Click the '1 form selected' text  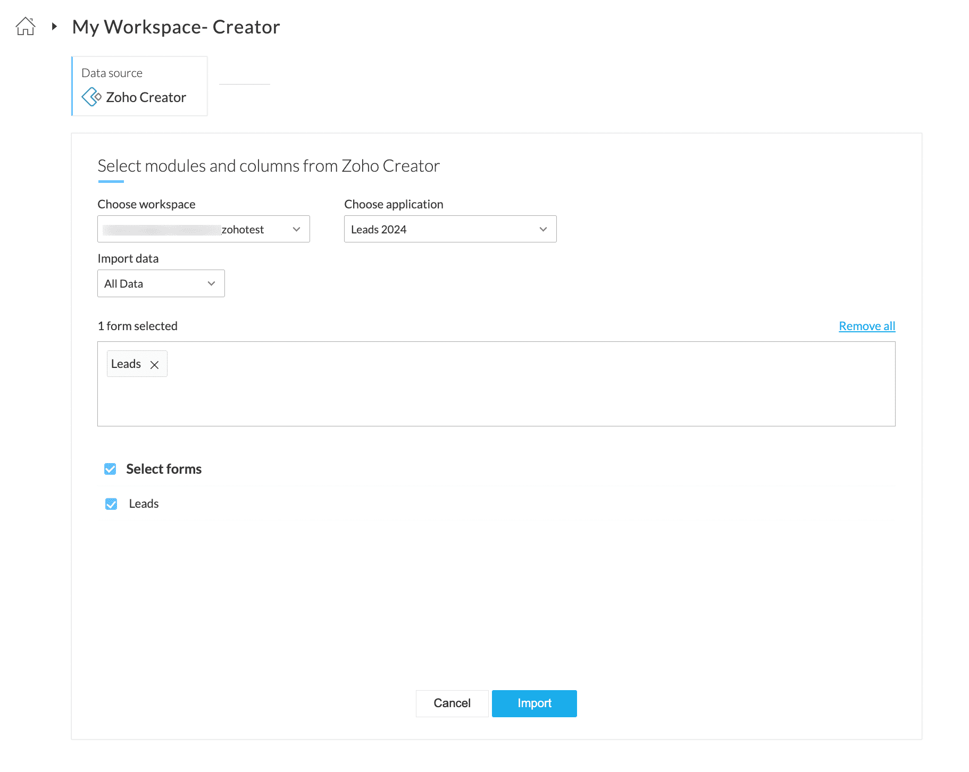[x=138, y=326]
